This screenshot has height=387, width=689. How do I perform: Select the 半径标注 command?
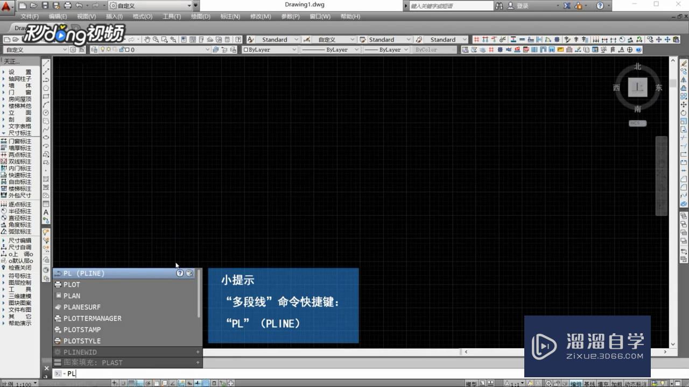click(17, 211)
